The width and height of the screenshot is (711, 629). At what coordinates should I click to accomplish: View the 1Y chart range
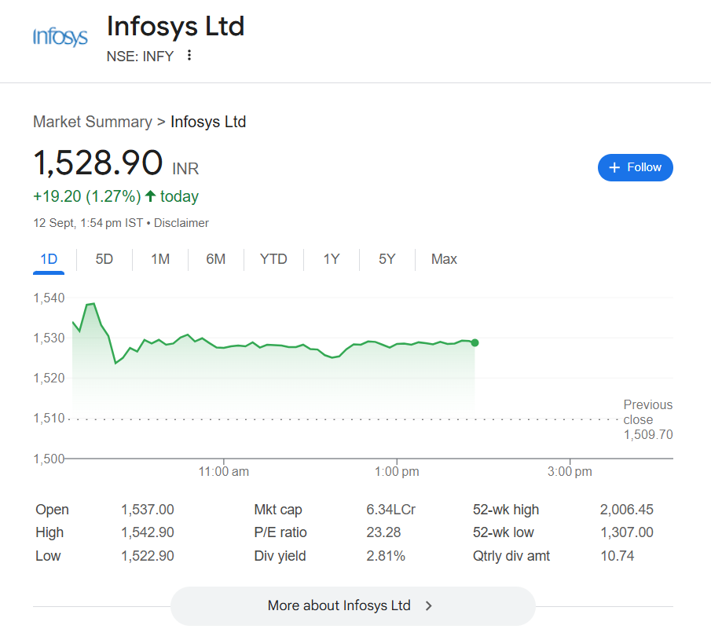[332, 259]
